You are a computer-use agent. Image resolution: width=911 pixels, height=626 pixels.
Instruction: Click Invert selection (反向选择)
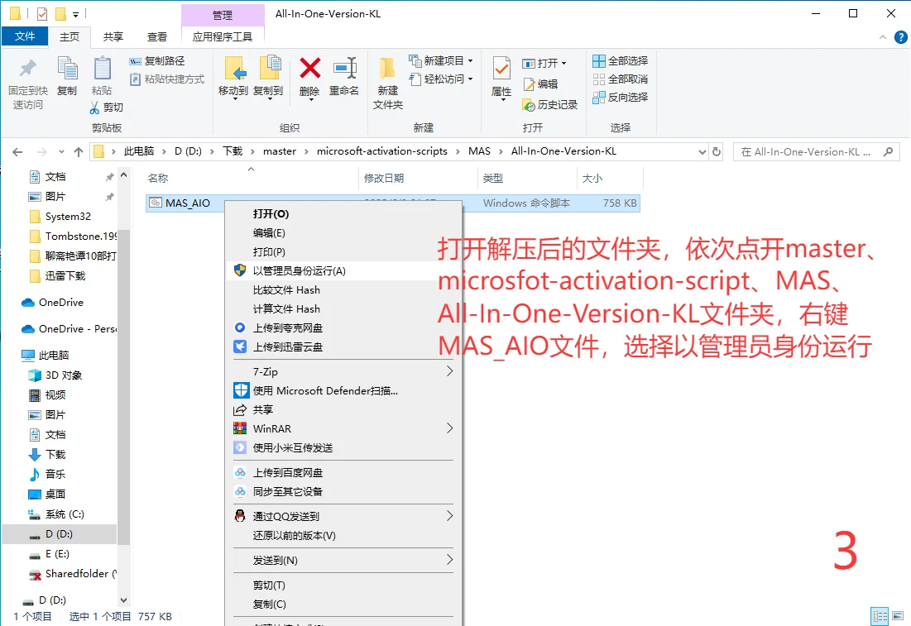621,97
